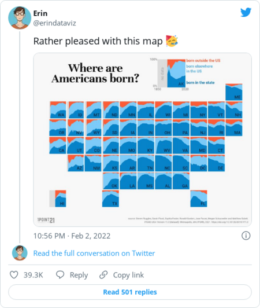
Task: Click the Copy link text
Action: tap(128, 275)
